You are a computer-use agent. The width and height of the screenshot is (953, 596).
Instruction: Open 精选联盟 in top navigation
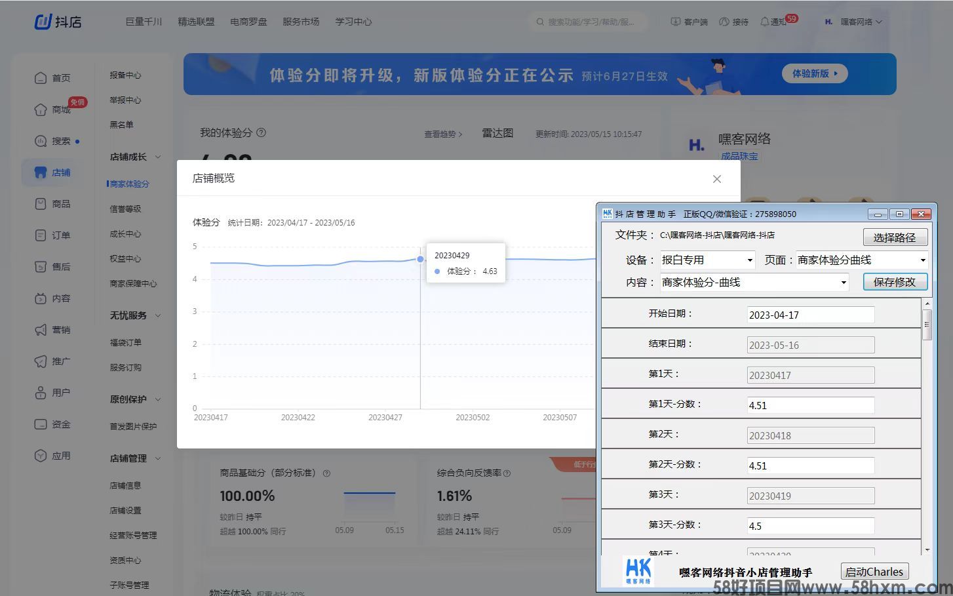pyautogui.click(x=196, y=22)
